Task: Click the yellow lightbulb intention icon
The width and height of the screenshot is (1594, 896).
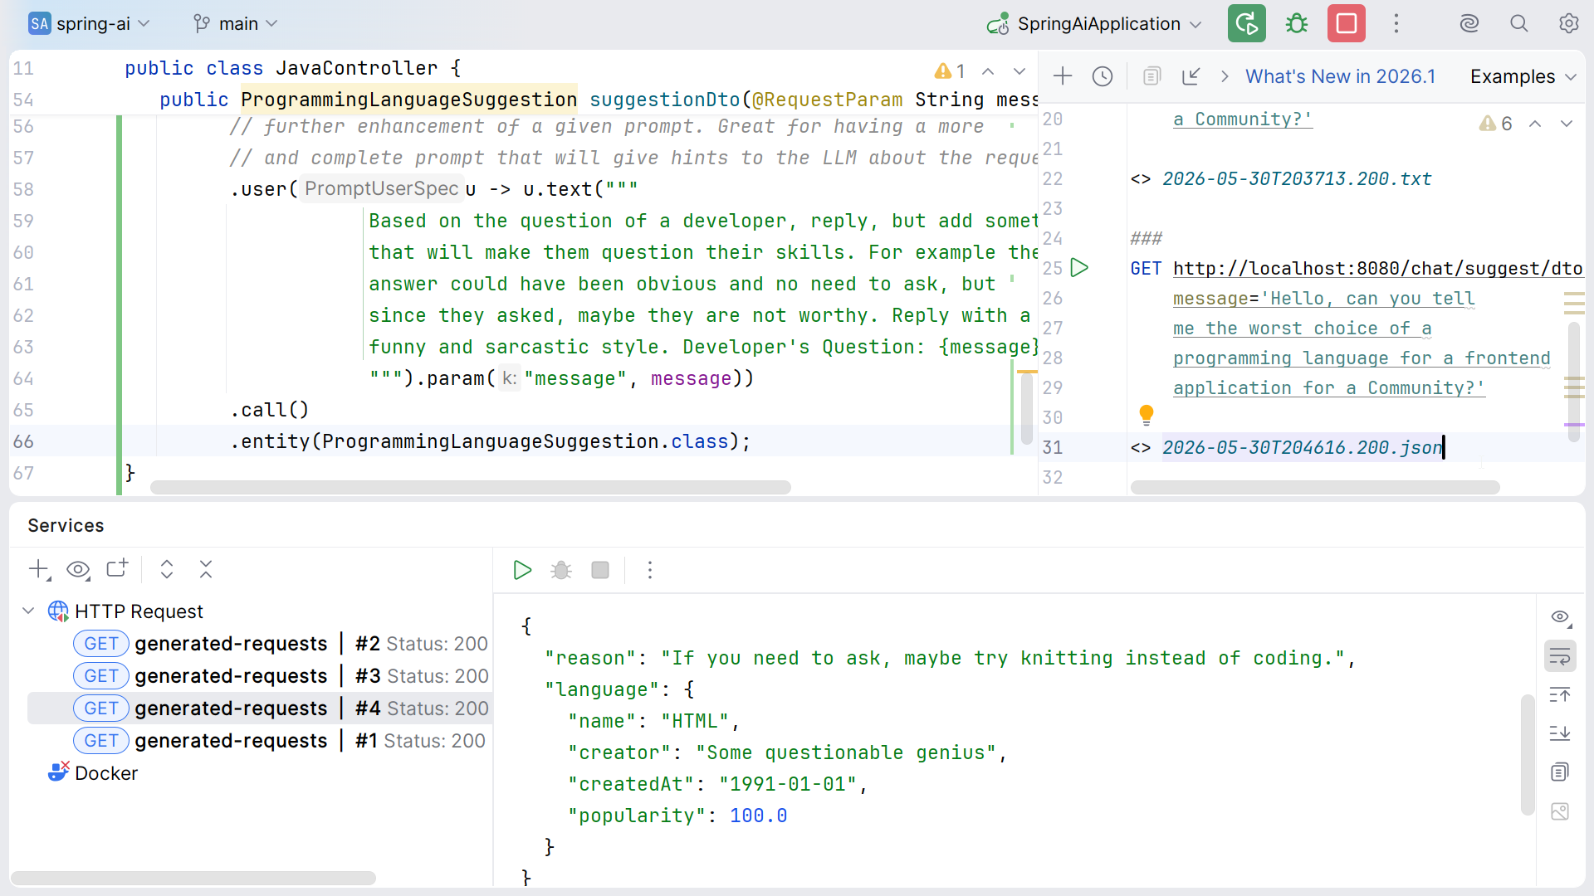Action: [x=1147, y=414]
